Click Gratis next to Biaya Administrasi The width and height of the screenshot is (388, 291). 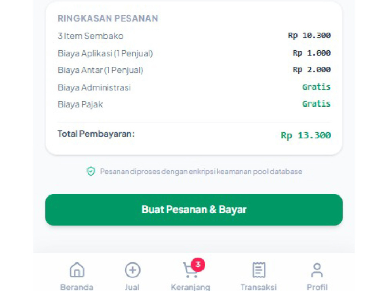point(316,87)
